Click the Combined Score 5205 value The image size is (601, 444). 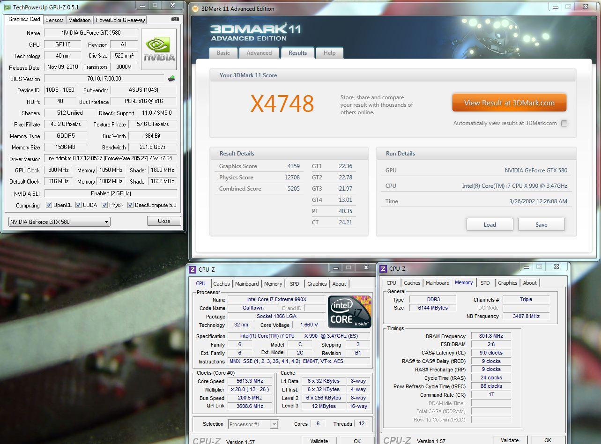[x=294, y=189]
